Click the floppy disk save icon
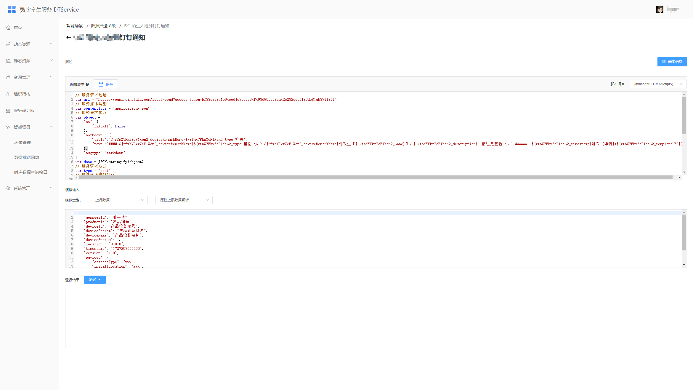Image resolution: width=693 pixels, height=390 pixels. click(101, 84)
